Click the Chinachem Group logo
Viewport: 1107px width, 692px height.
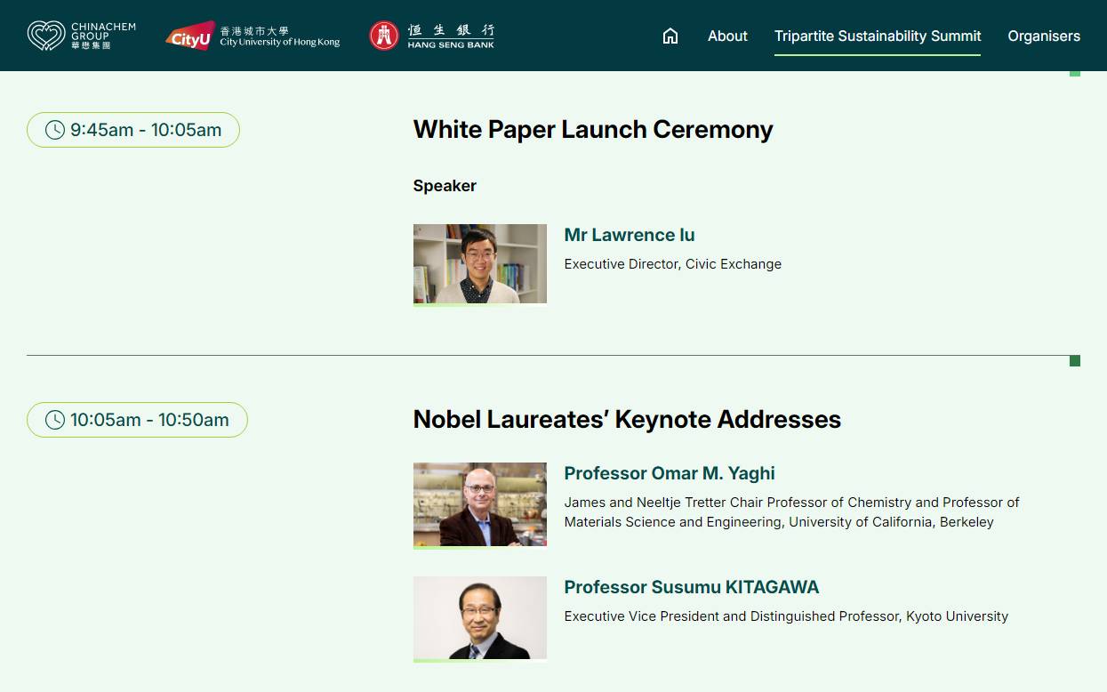[x=82, y=36]
